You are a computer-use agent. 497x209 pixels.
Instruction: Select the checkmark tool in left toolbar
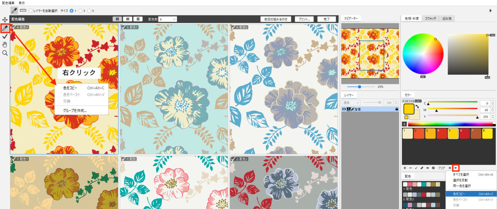(x=5, y=36)
